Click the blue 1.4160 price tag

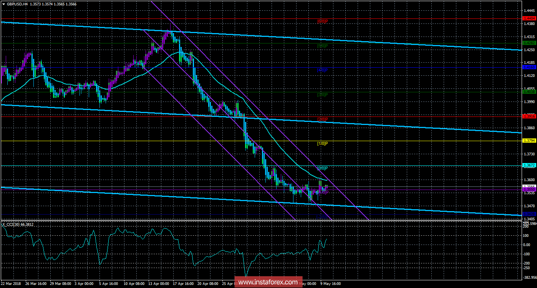coord(529,67)
